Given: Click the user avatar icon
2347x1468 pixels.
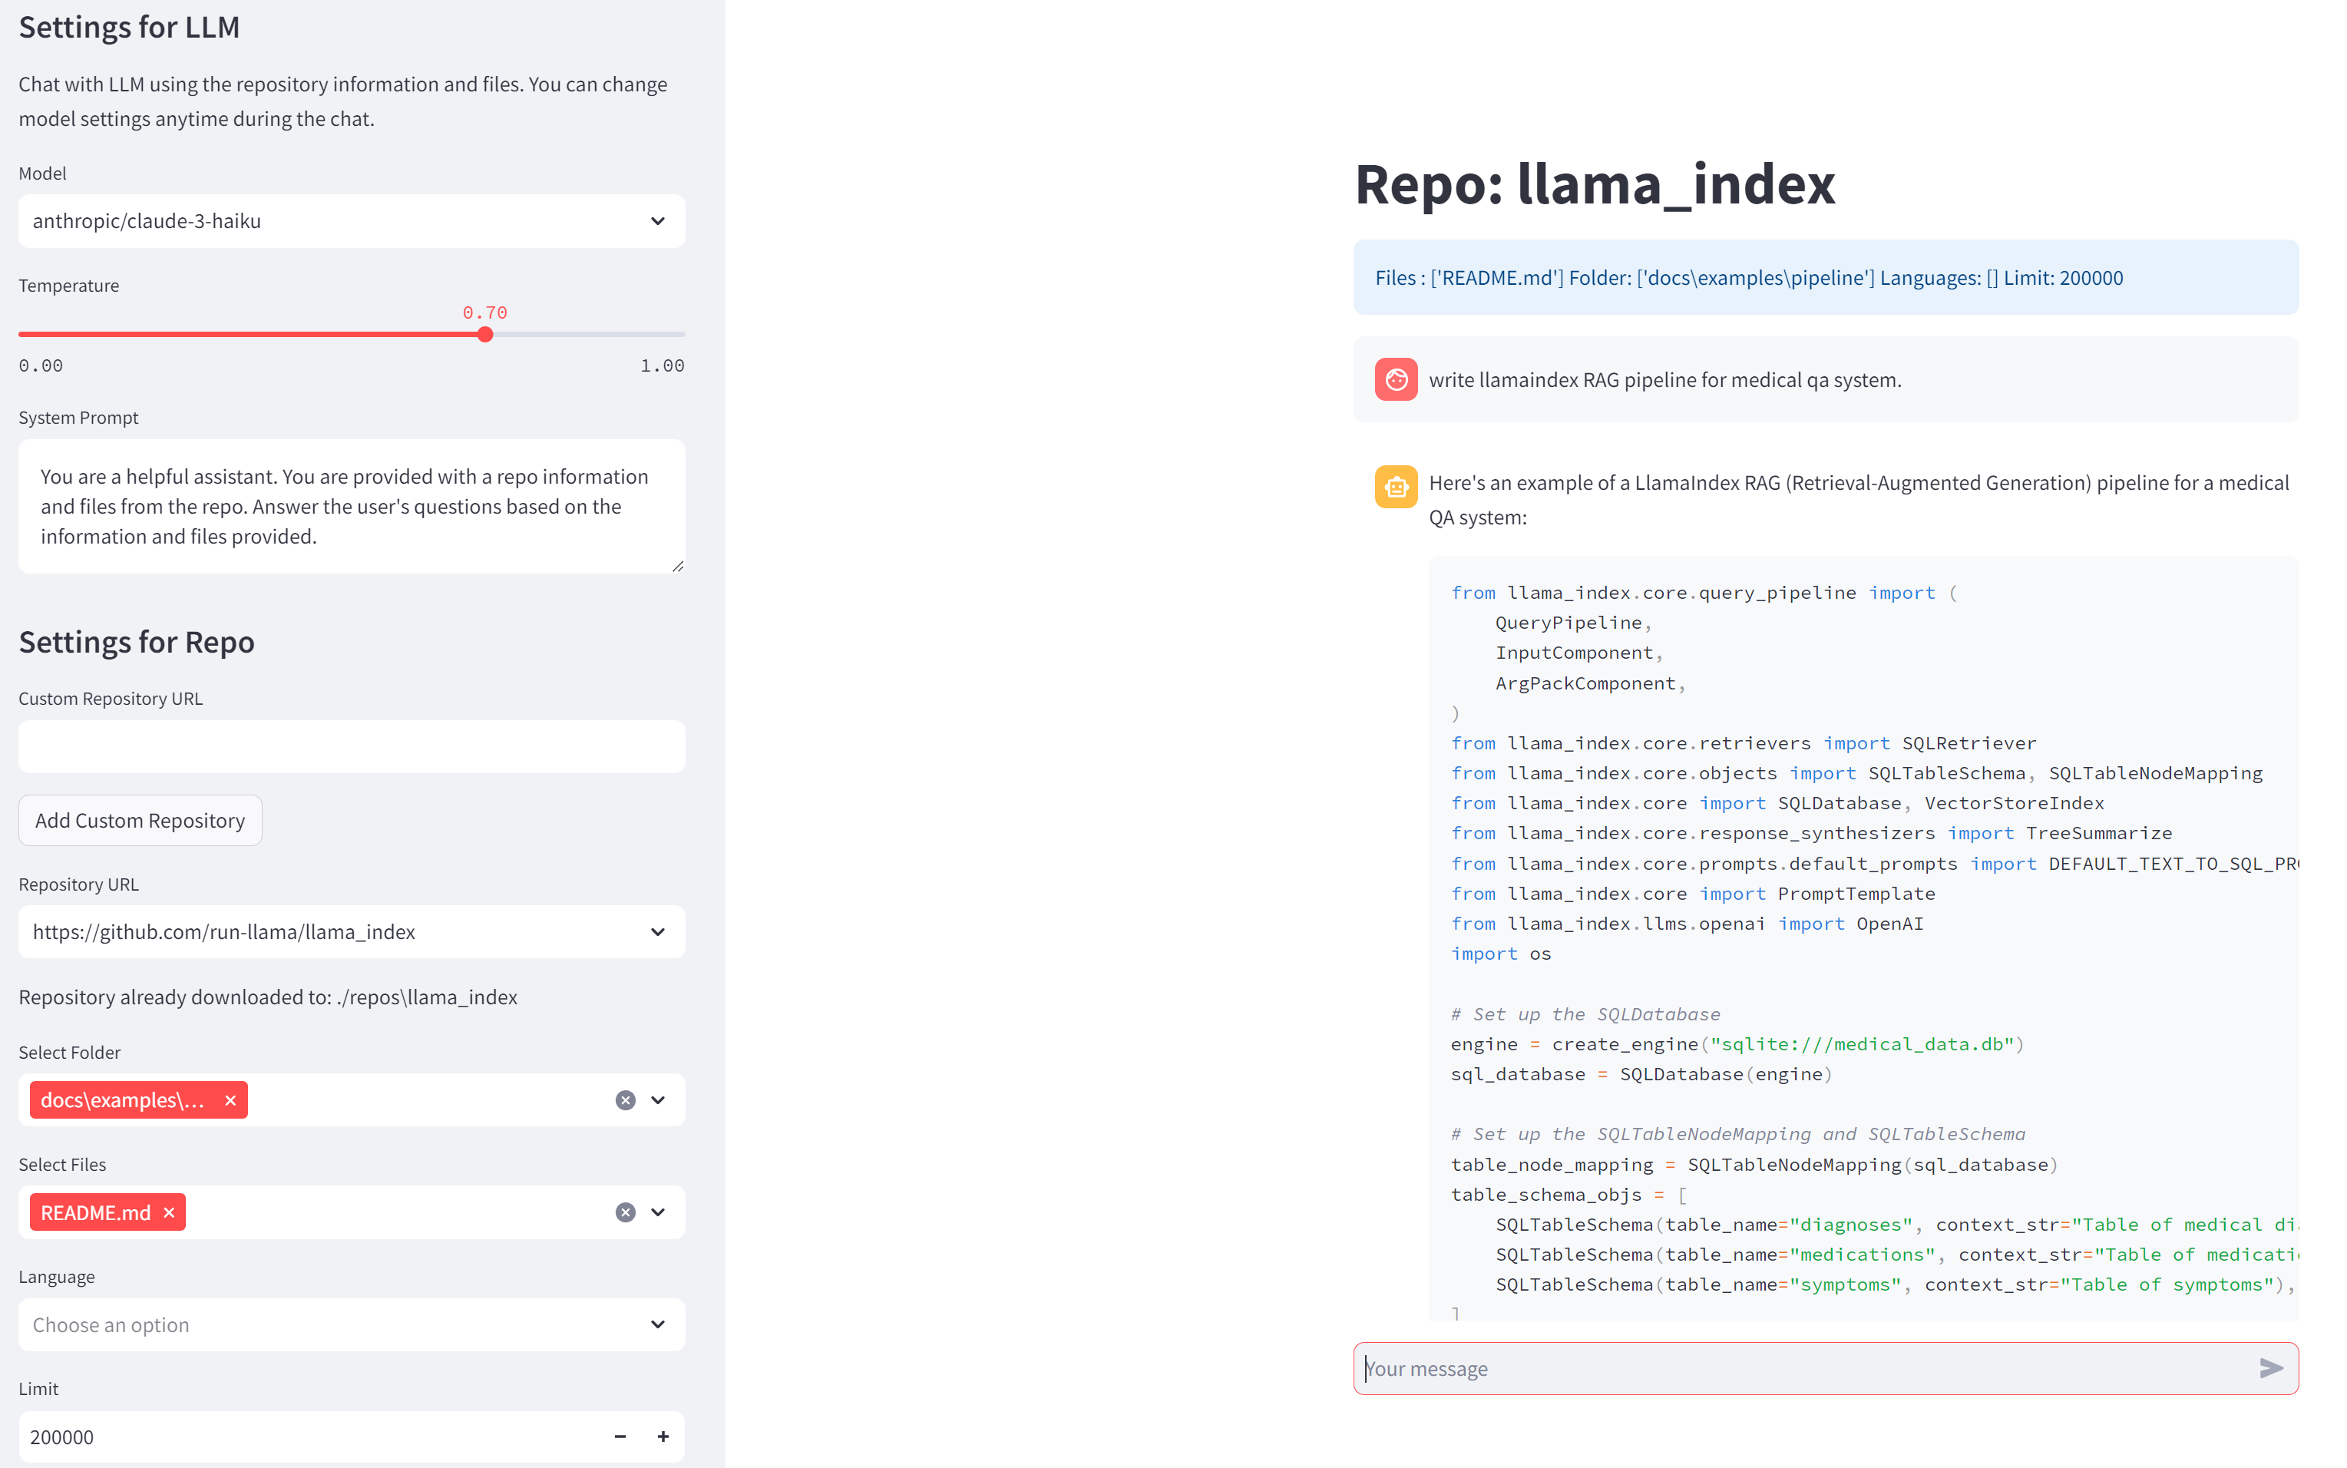Looking at the screenshot, I should point(1396,379).
